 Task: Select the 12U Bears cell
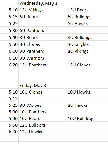click(x=87, y=10)
